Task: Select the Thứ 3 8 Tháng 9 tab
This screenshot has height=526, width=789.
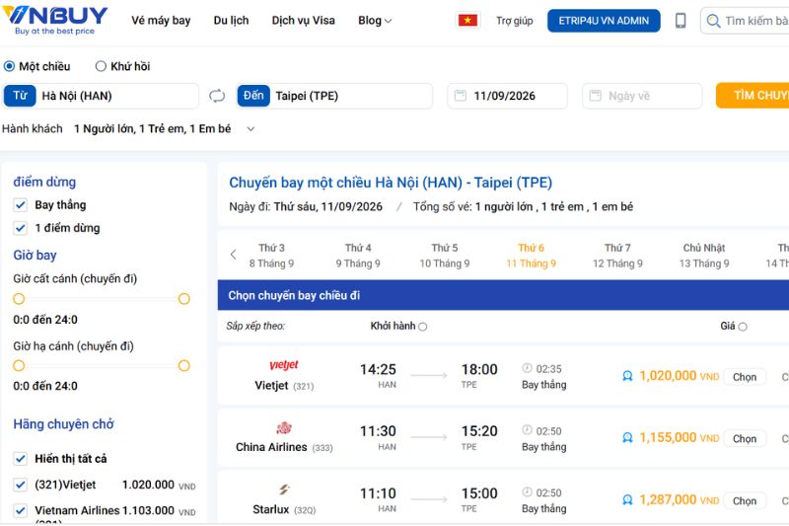Action: (x=272, y=256)
